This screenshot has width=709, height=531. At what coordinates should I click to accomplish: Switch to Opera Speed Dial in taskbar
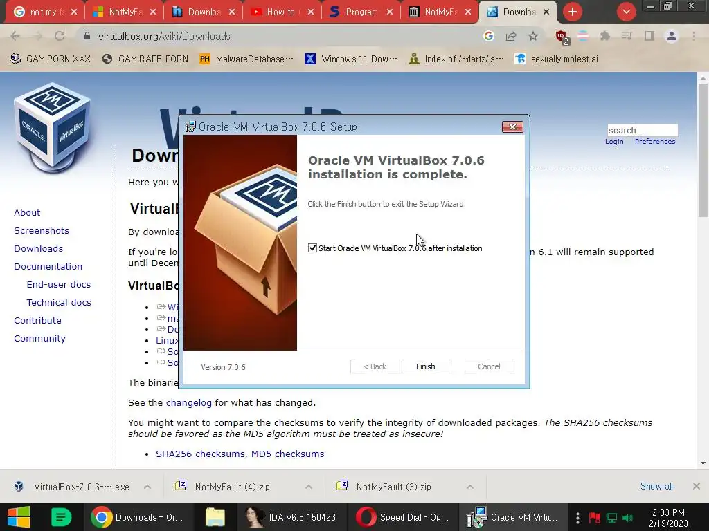402,517
